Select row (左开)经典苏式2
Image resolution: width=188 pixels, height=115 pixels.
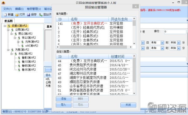click(x=94, y=32)
